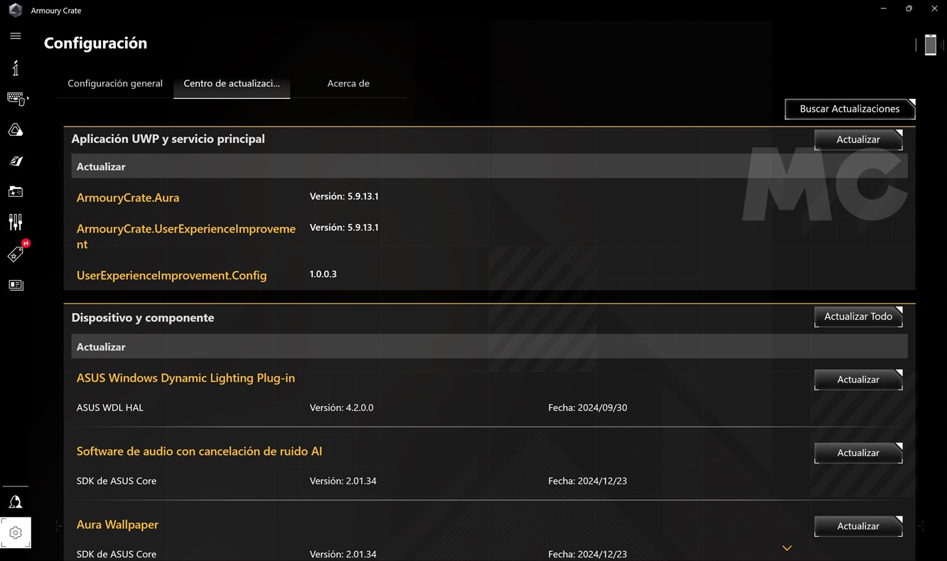Click the Buscar Actualizaciones button

(x=850, y=109)
